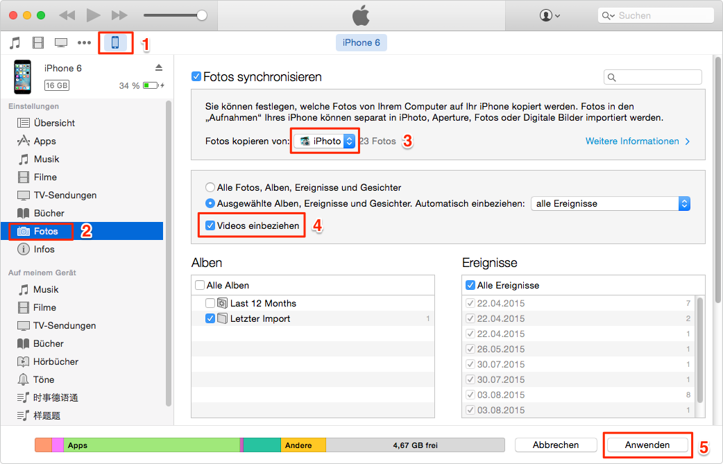Adjust the volume slider knob
This screenshot has height=464, width=723.
tap(201, 15)
